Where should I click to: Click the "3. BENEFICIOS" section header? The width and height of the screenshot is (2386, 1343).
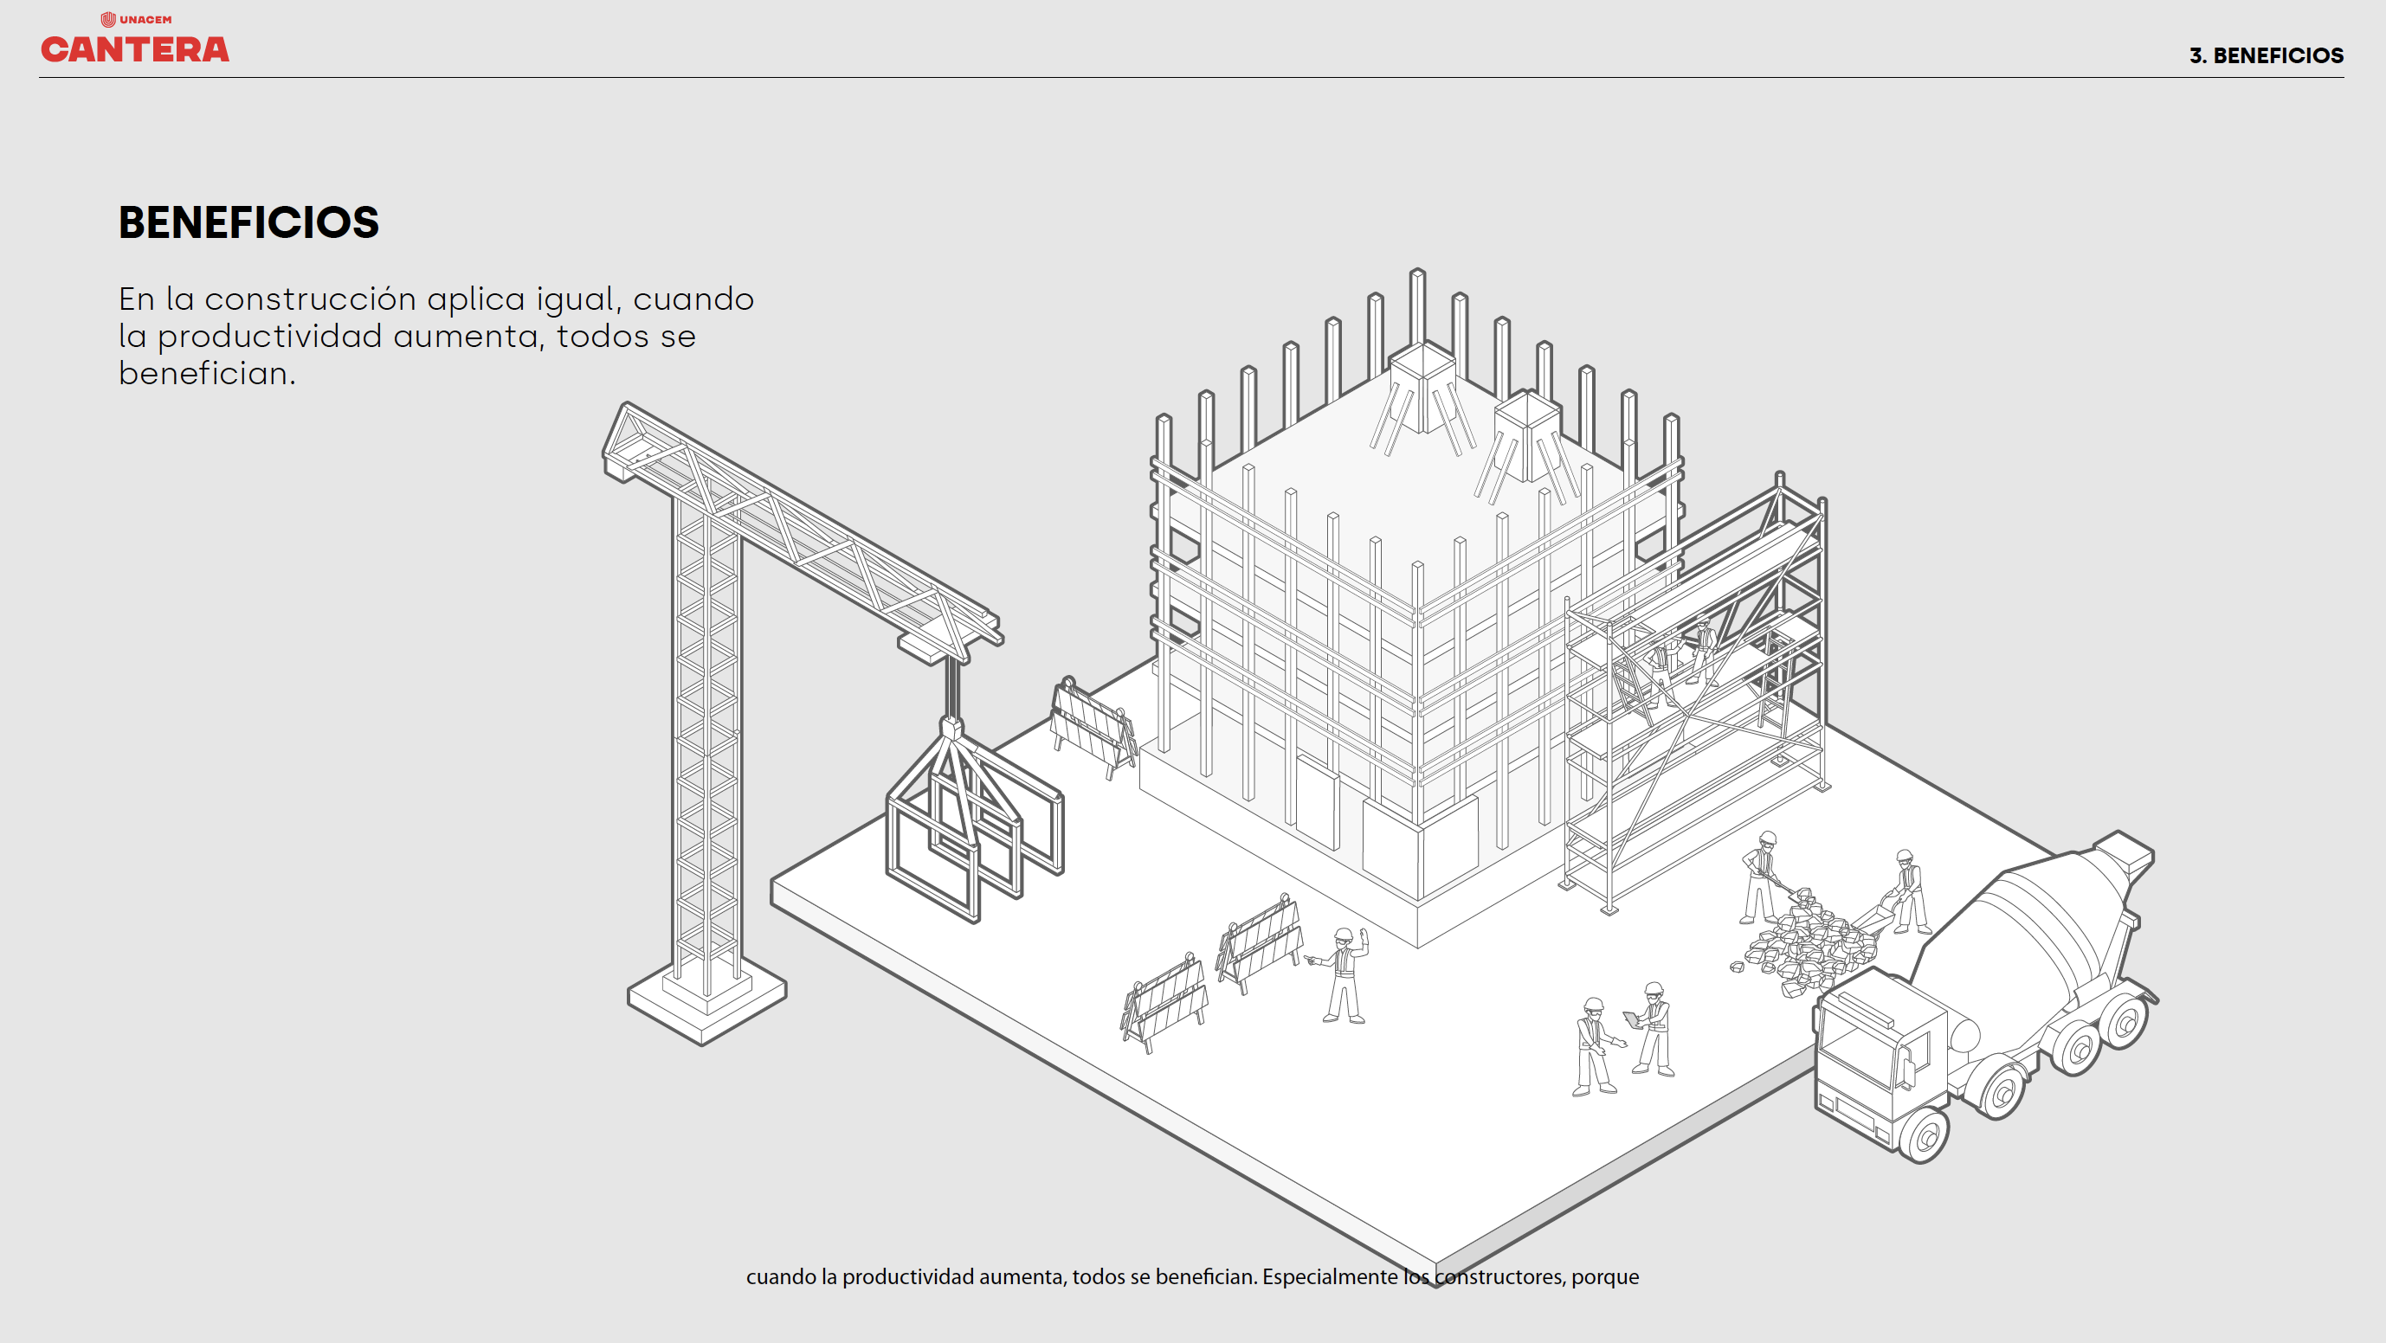[x=2266, y=55]
